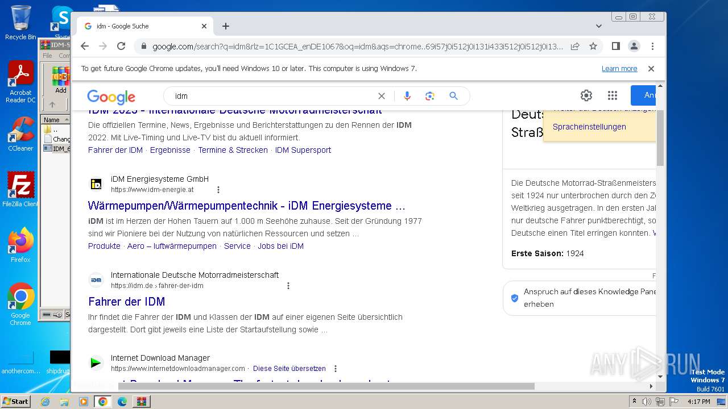Click Fahrer der IDM sitelink

pyautogui.click(x=115, y=150)
